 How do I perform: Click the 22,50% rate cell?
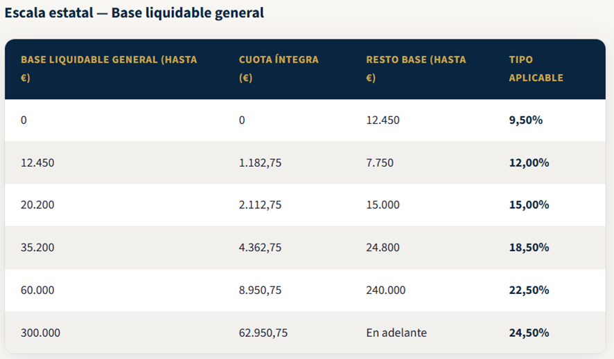tap(529, 291)
